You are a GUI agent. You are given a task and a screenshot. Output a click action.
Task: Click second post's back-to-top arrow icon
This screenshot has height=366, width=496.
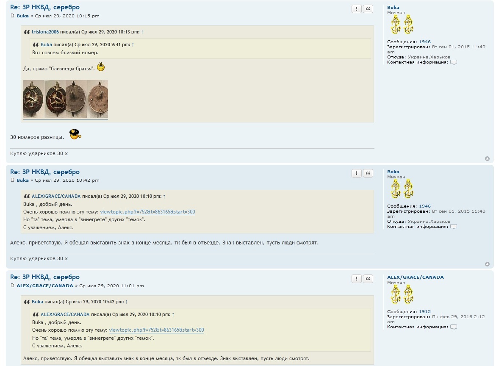coord(487,264)
